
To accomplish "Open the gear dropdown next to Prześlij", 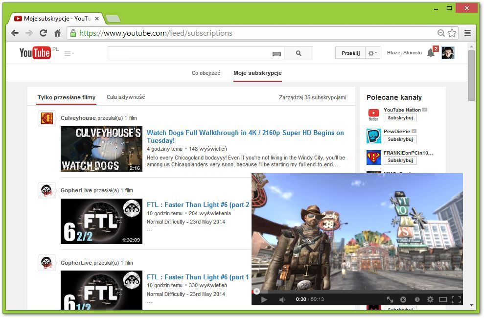I will tap(372, 53).
